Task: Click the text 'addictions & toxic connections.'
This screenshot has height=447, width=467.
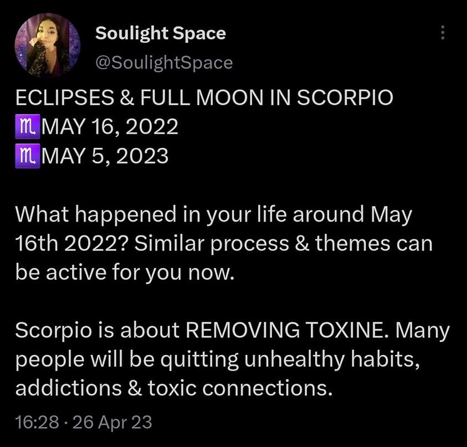Action: point(173,388)
